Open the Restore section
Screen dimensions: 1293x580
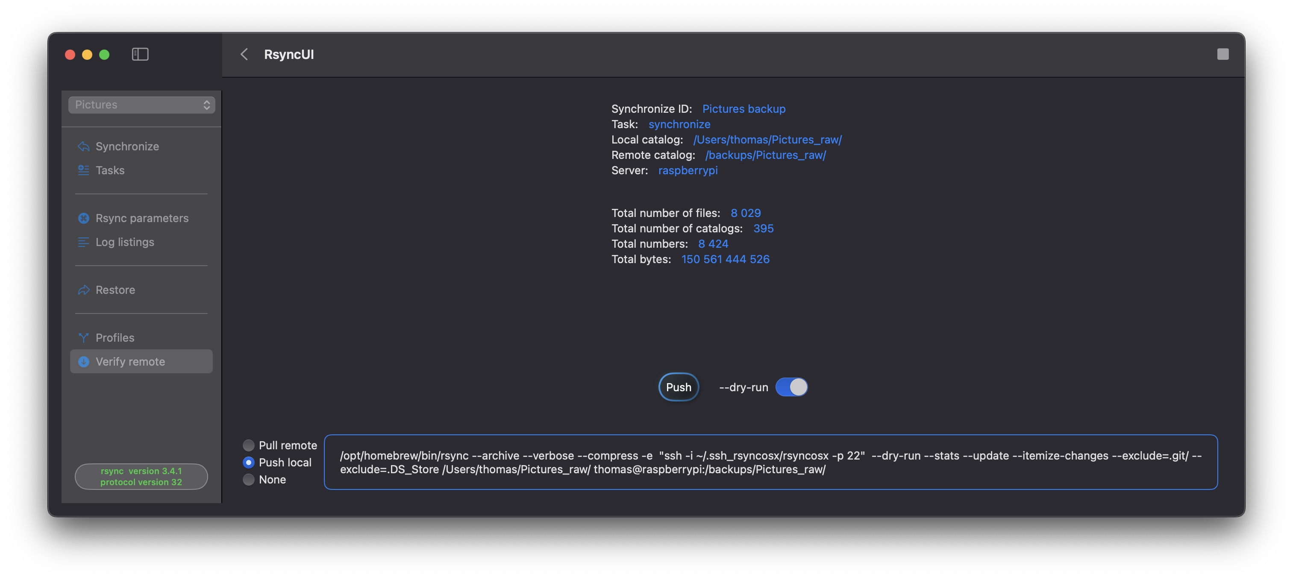(141, 290)
